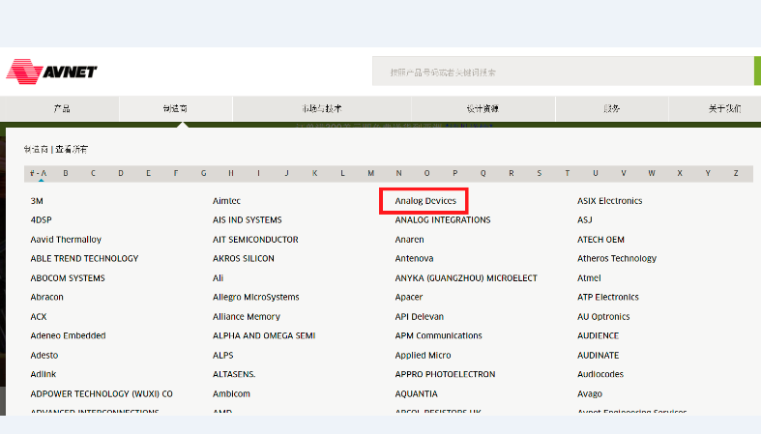The width and height of the screenshot is (761, 434).
Task: Open the 服务 menu
Action: point(611,108)
